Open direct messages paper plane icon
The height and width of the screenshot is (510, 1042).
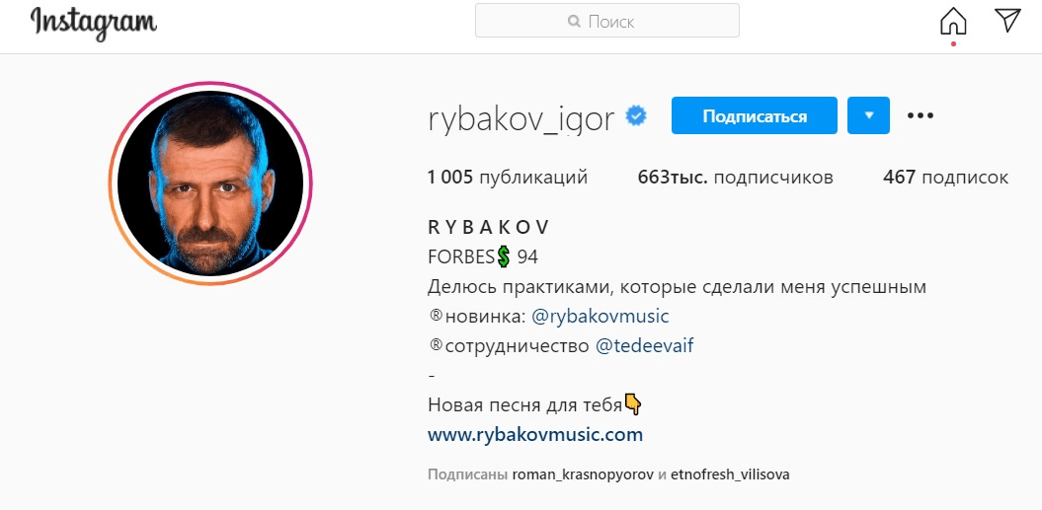tap(1008, 21)
